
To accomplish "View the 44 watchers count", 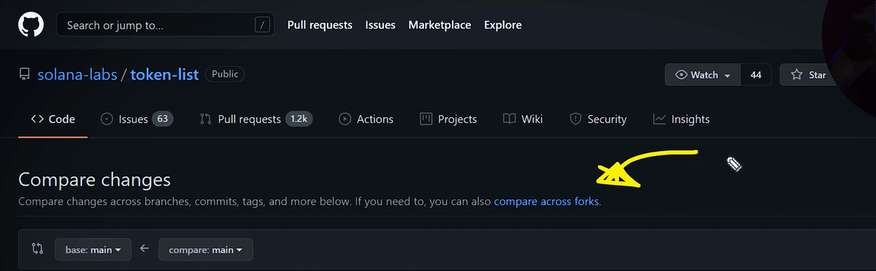I will pyautogui.click(x=756, y=74).
